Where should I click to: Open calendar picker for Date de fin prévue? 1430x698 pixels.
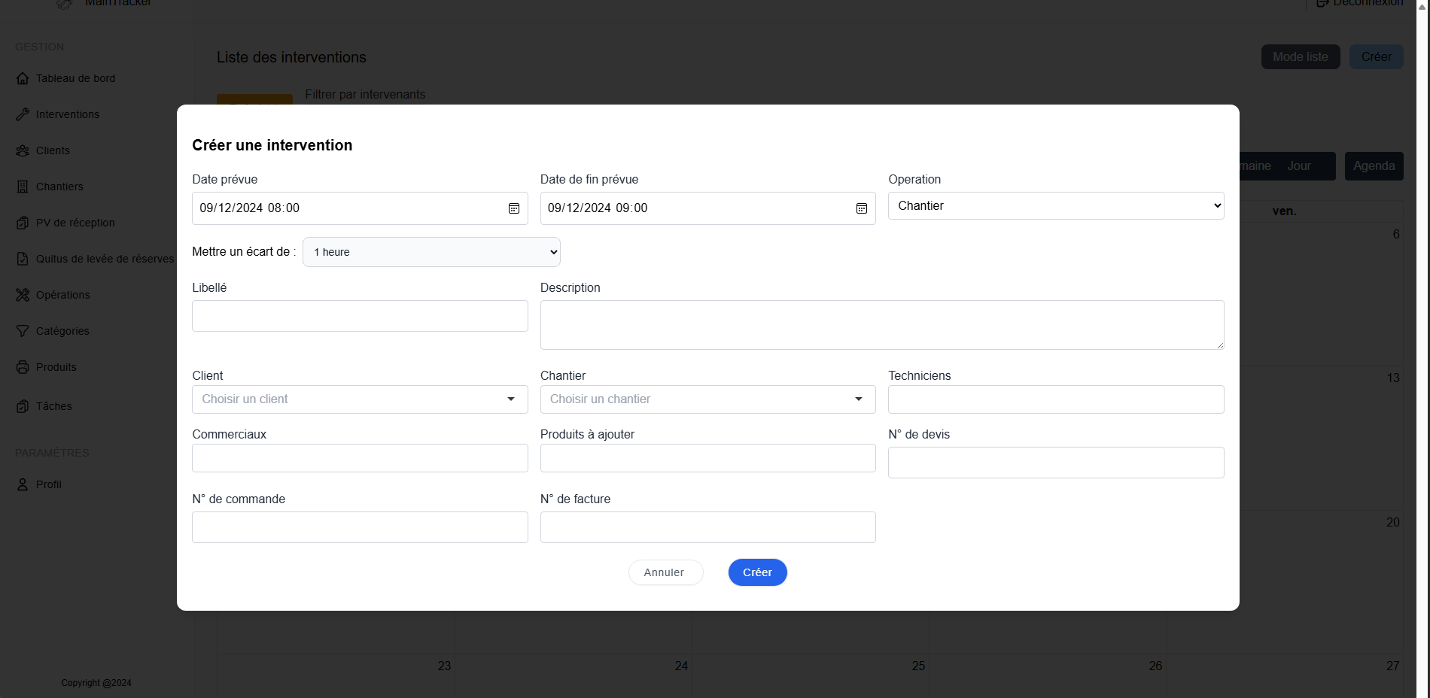pyautogui.click(x=861, y=208)
